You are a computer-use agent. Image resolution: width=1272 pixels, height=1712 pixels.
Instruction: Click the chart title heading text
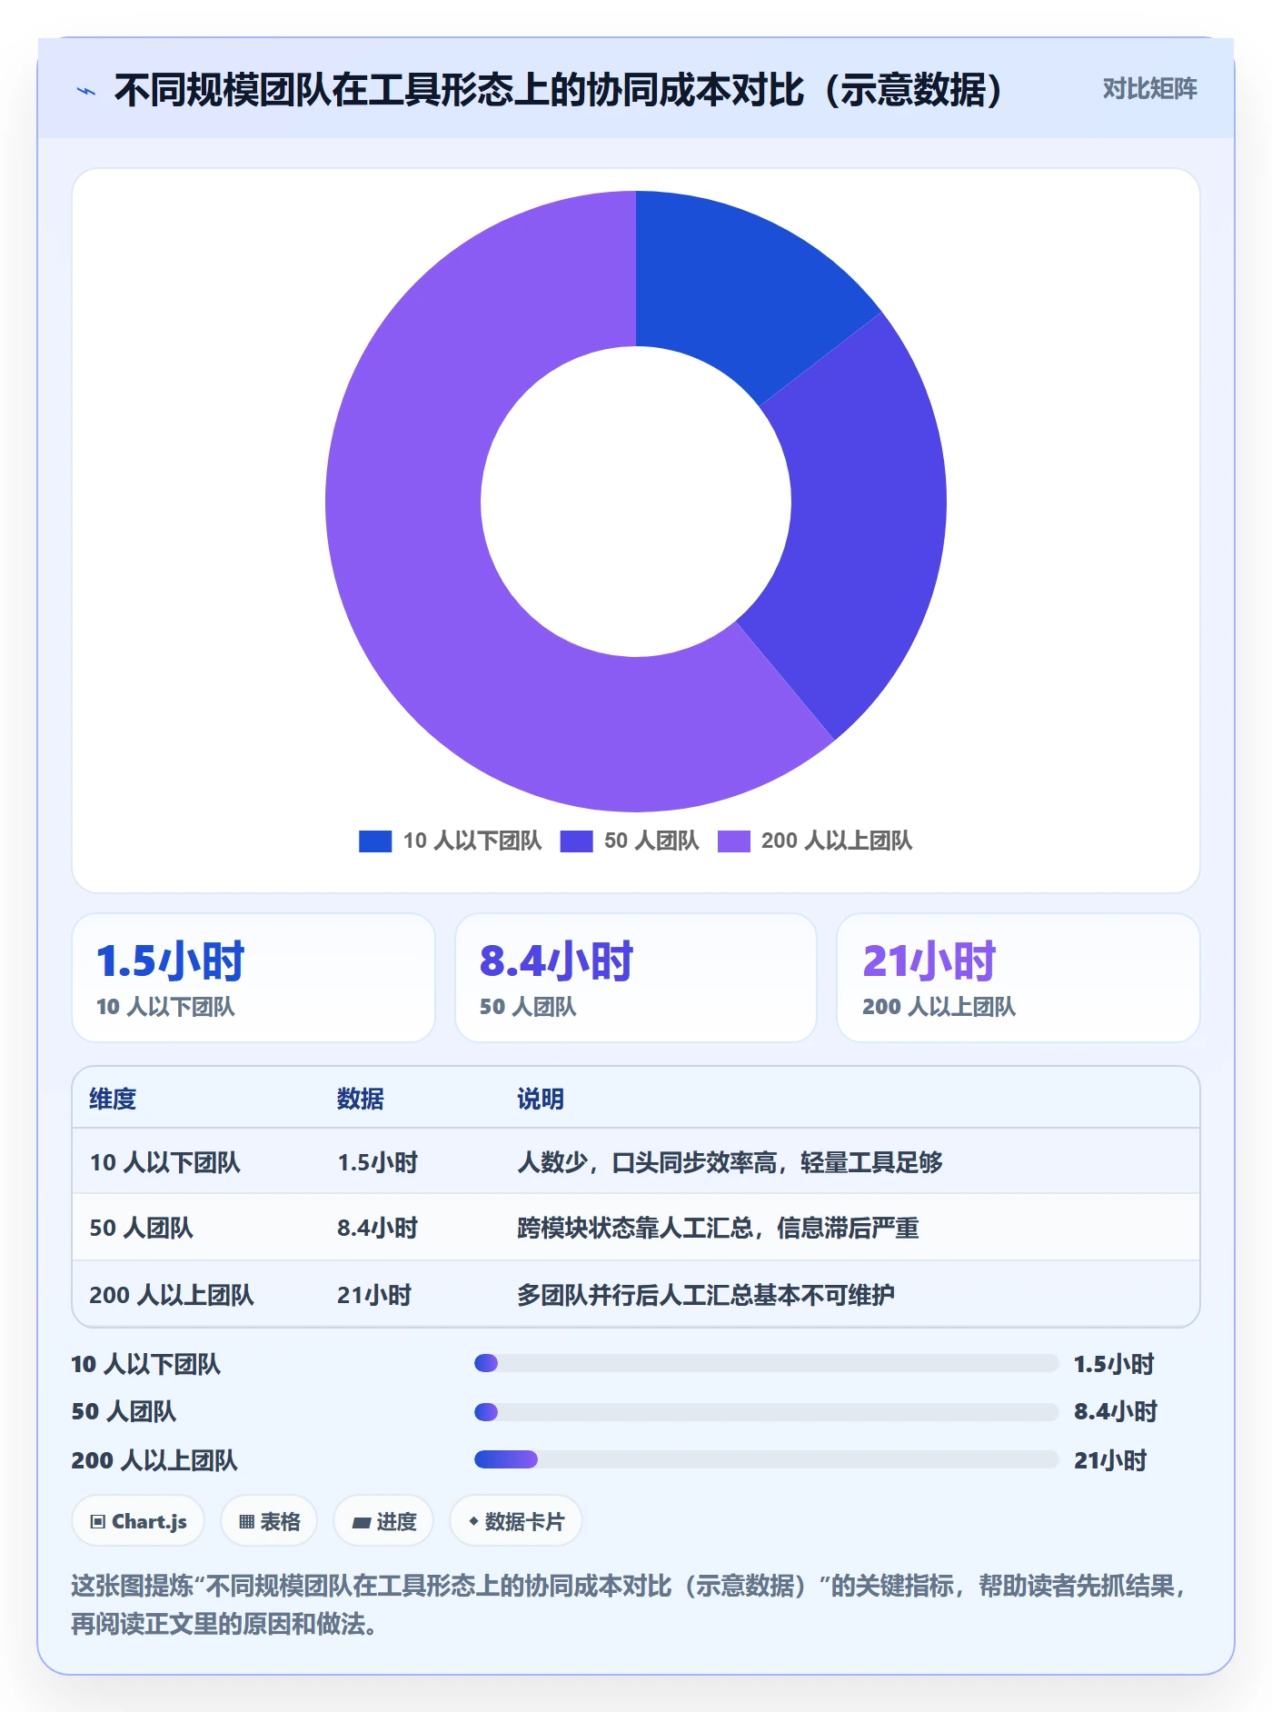coord(559,90)
